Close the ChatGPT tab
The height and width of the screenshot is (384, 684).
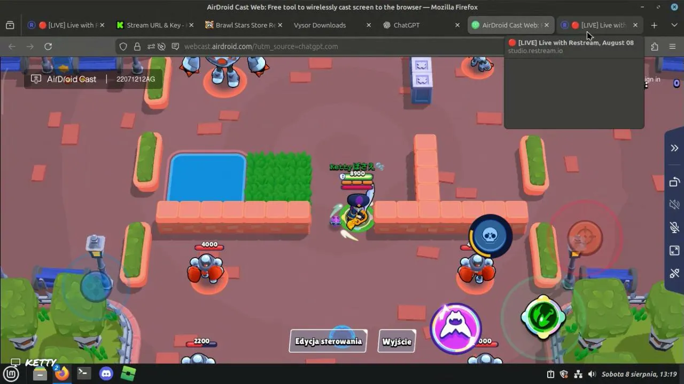point(457,25)
